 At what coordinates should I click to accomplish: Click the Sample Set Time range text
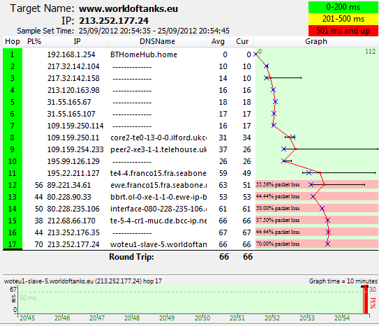pos(154,31)
